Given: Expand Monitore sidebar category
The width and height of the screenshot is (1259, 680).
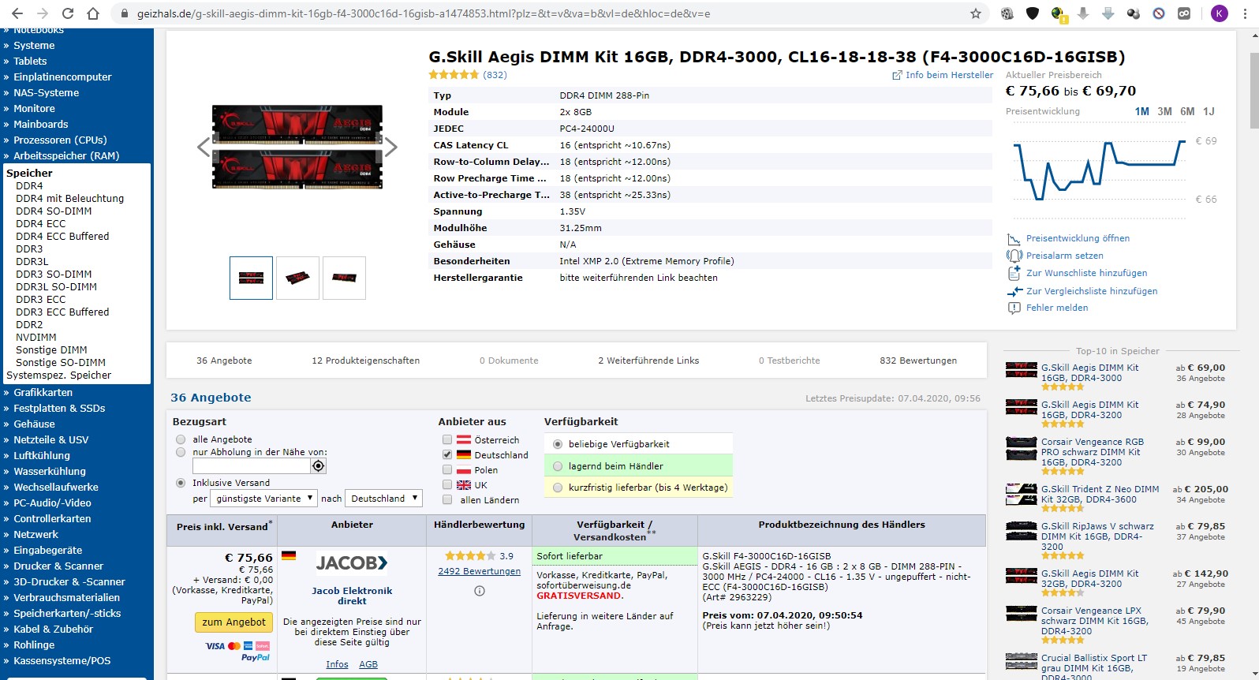Looking at the screenshot, I should tap(34, 108).
